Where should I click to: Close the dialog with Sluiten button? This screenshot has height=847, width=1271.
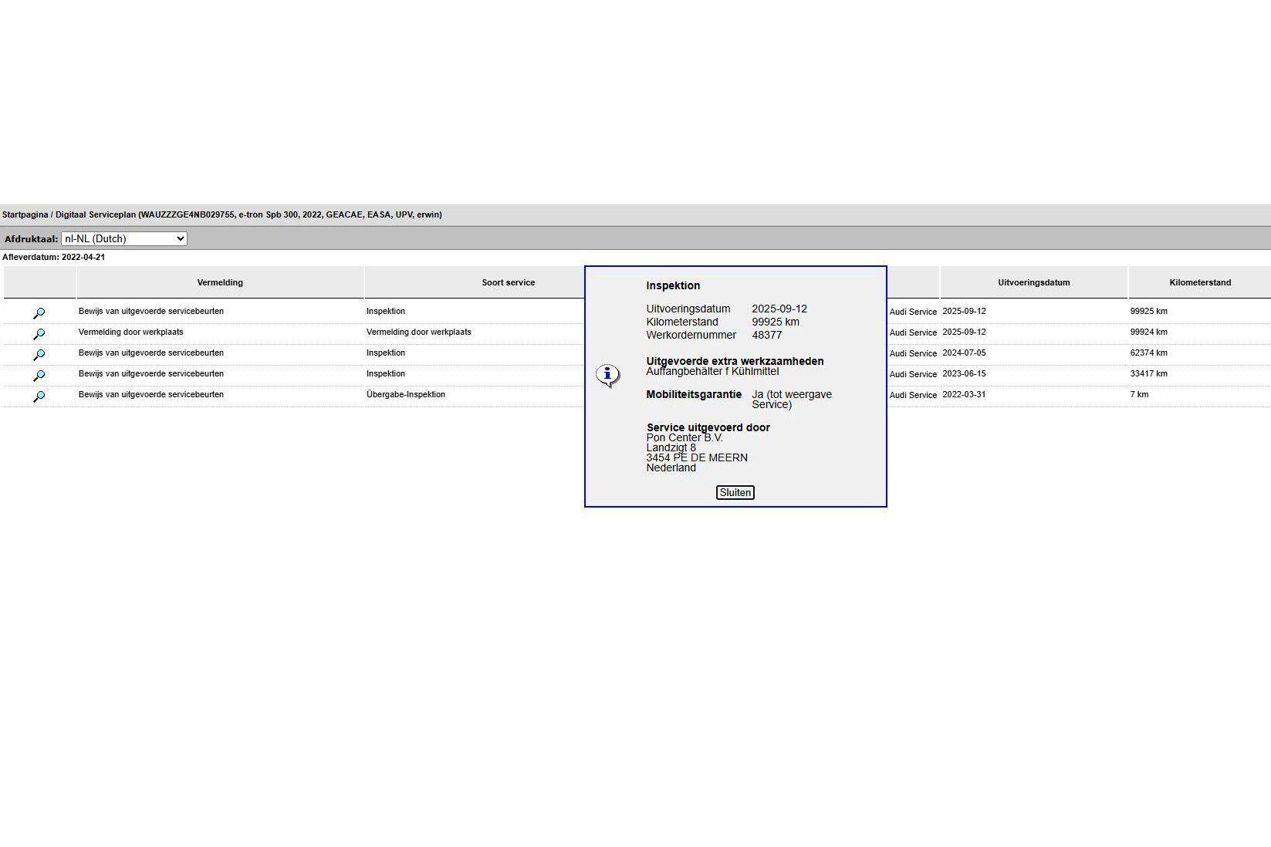pyautogui.click(x=735, y=492)
